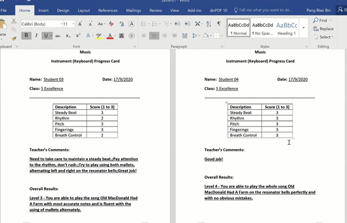Apply red font color
347x223 pixels.
(x=110, y=36)
